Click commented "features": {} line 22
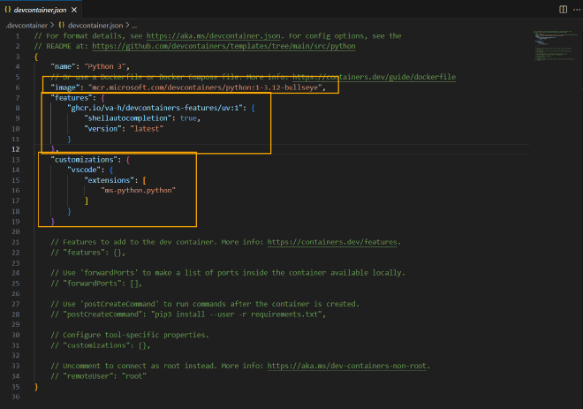583x409 pixels. 88,253
